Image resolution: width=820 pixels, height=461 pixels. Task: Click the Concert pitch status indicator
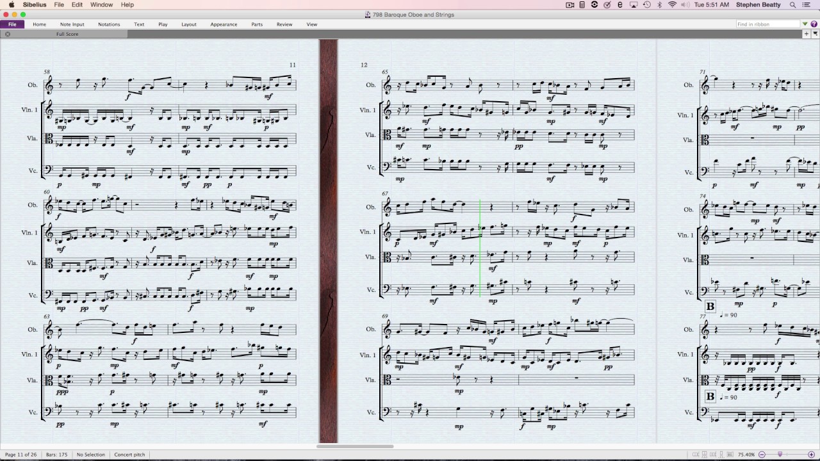129,455
